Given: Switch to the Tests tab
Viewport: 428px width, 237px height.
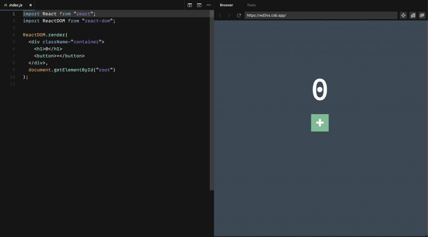Looking at the screenshot, I should tap(251, 5).
